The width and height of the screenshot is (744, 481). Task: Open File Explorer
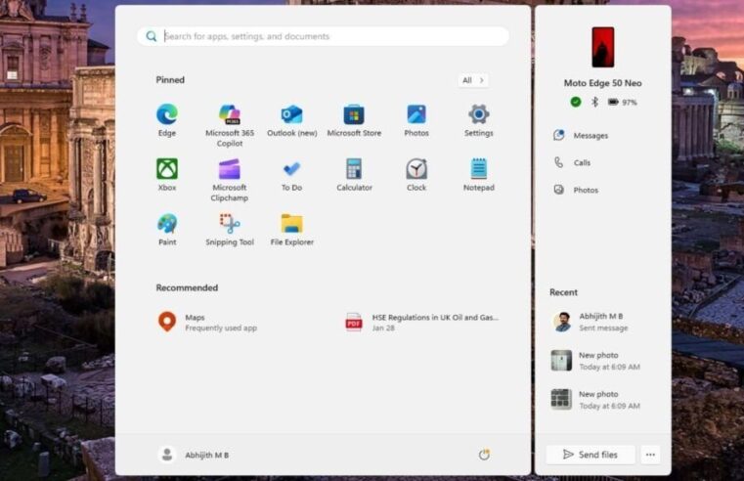click(x=291, y=229)
